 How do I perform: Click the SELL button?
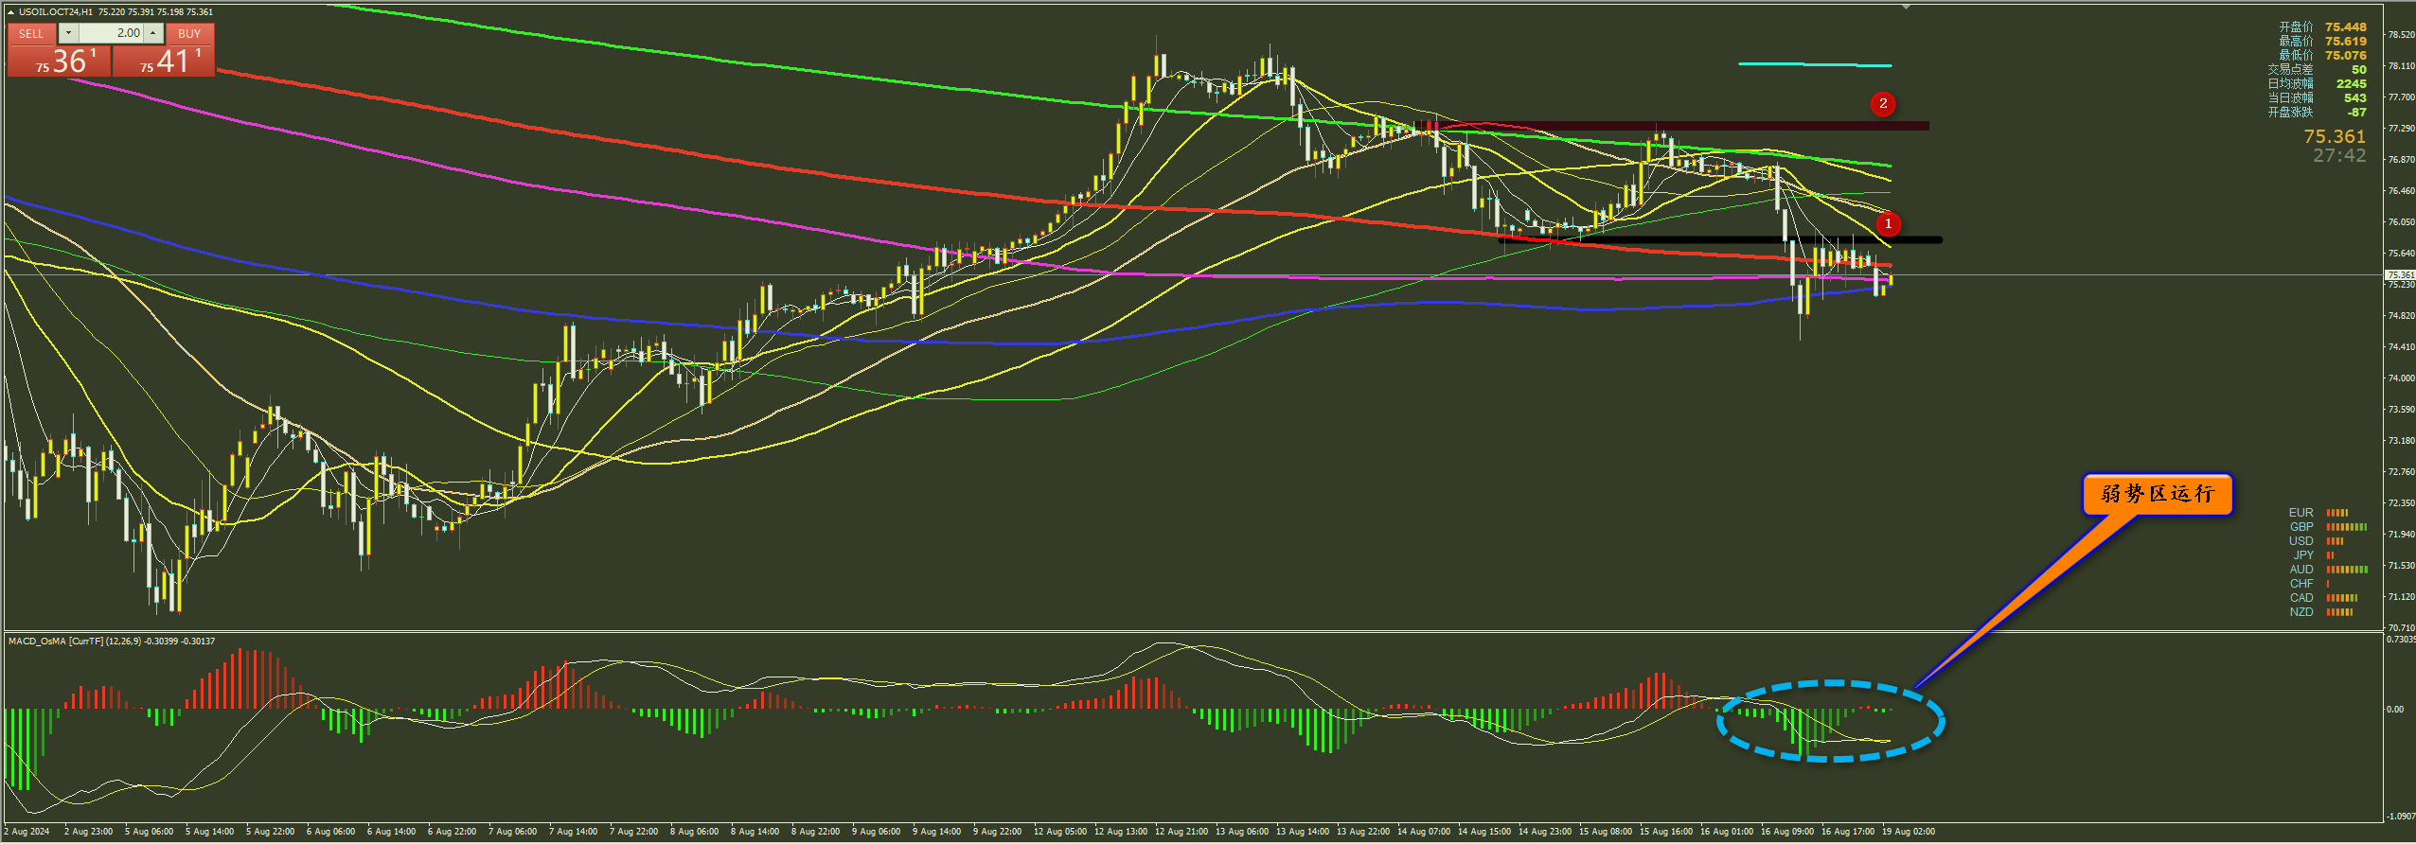click(x=31, y=33)
